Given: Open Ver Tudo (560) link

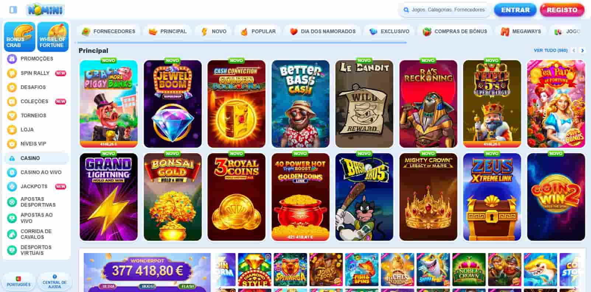Looking at the screenshot, I should click(x=550, y=50).
